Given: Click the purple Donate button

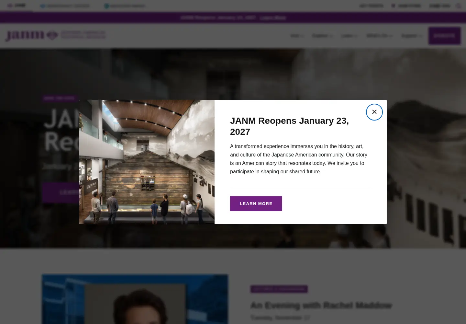Looking at the screenshot, I should click(x=444, y=36).
